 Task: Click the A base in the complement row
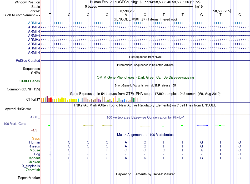click(x=126, y=15)
